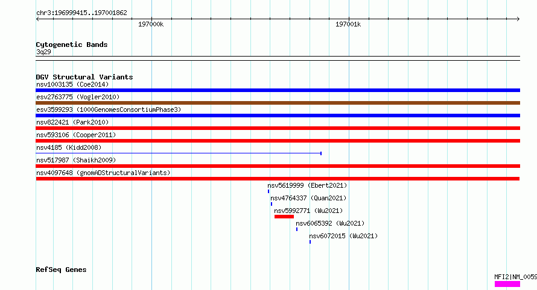Click the RefSeq Genes track title
The image size is (537, 290).
point(61,270)
